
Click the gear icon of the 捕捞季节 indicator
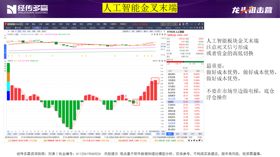tap(160, 61)
